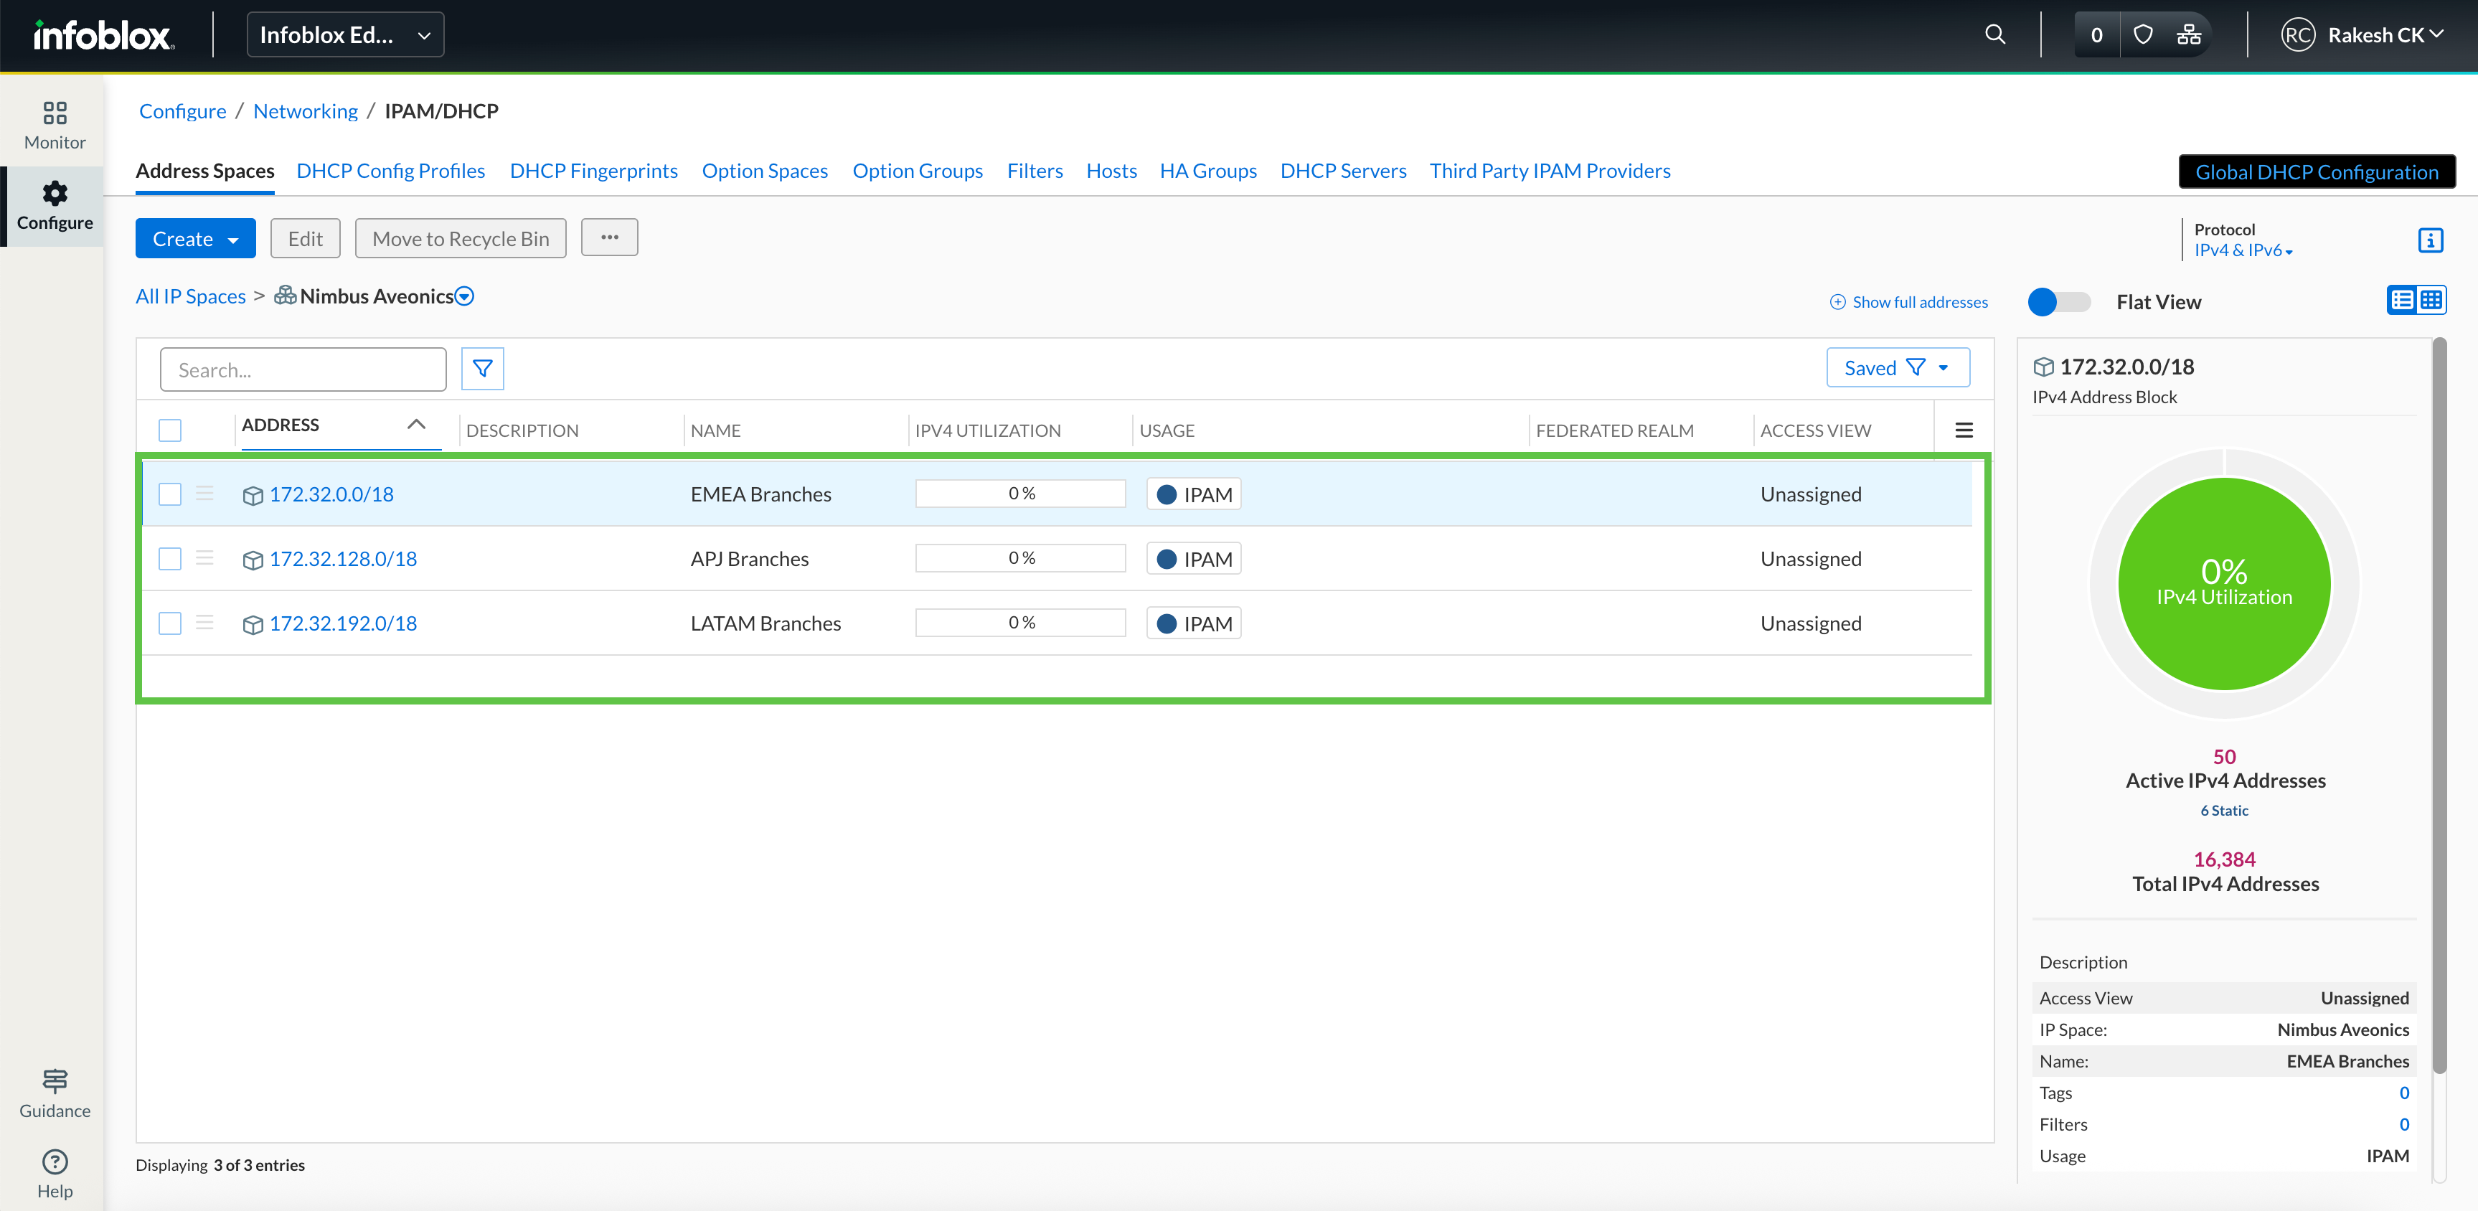This screenshot has width=2478, height=1211.
Task: Open the filter funnel next to search box
Action: coord(482,369)
